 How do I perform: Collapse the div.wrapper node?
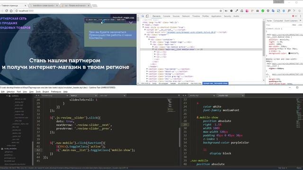[x=145, y=34]
